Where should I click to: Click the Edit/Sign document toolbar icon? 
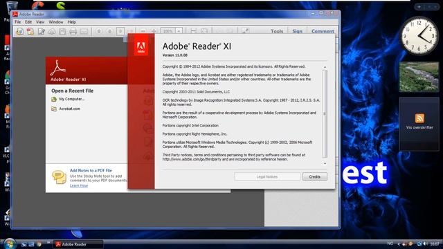(x=42, y=31)
